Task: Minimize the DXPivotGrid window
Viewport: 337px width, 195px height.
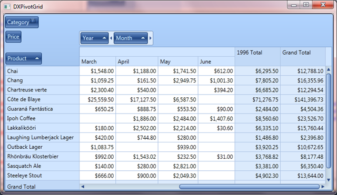Action: [x=294, y=5]
